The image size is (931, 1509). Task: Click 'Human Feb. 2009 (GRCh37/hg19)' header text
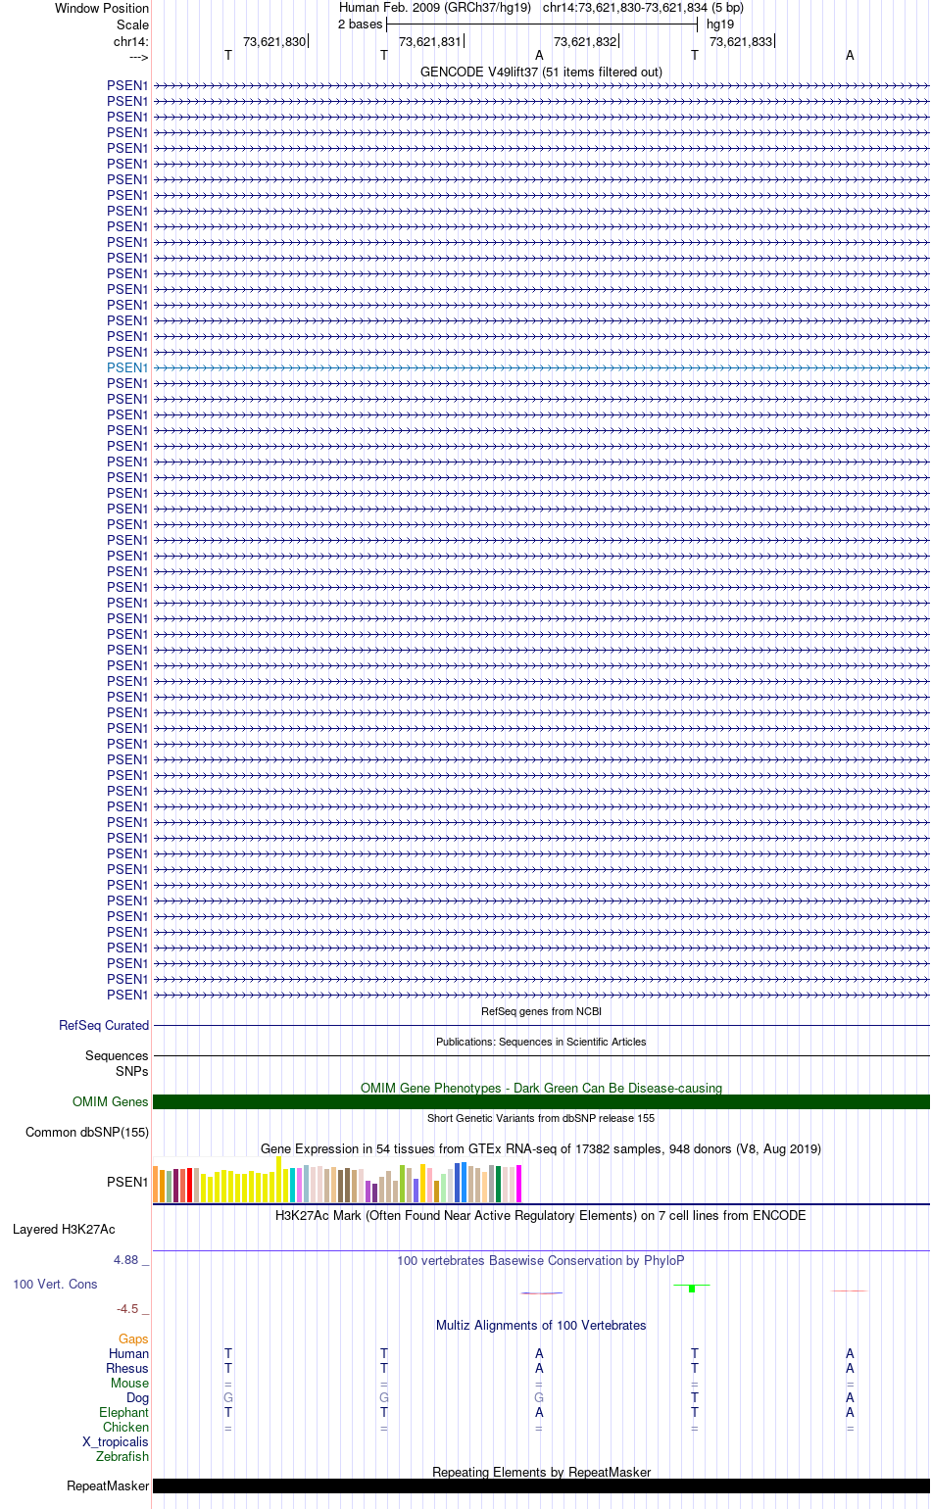[435, 7]
